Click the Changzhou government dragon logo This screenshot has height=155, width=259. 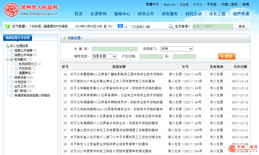coord(11,10)
